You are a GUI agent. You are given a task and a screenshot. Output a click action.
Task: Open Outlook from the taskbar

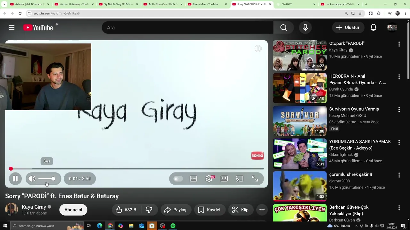pyautogui.click(x=142, y=226)
